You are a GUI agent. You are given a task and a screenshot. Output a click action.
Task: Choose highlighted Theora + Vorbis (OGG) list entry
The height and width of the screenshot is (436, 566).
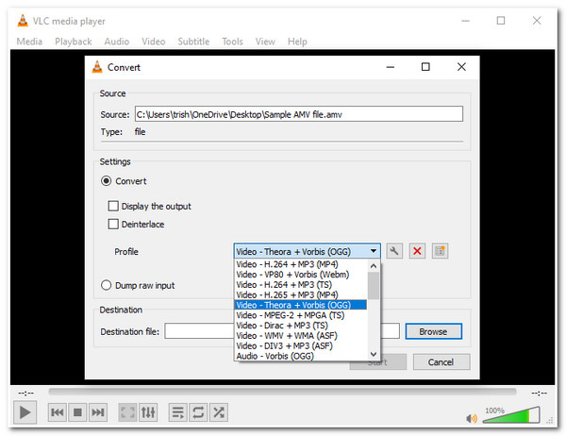pyautogui.click(x=301, y=305)
